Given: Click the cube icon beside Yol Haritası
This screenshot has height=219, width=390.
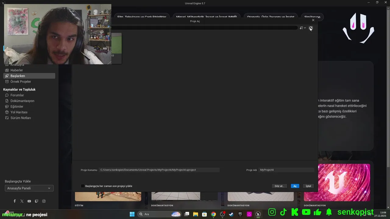Looking at the screenshot, I should point(7,112).
